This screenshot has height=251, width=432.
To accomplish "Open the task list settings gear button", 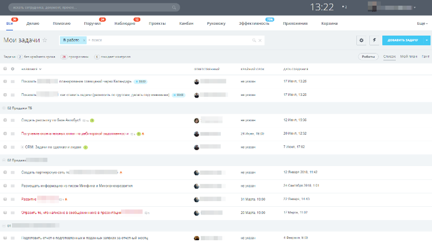I will pyautogui.click(x=361, y=40).
